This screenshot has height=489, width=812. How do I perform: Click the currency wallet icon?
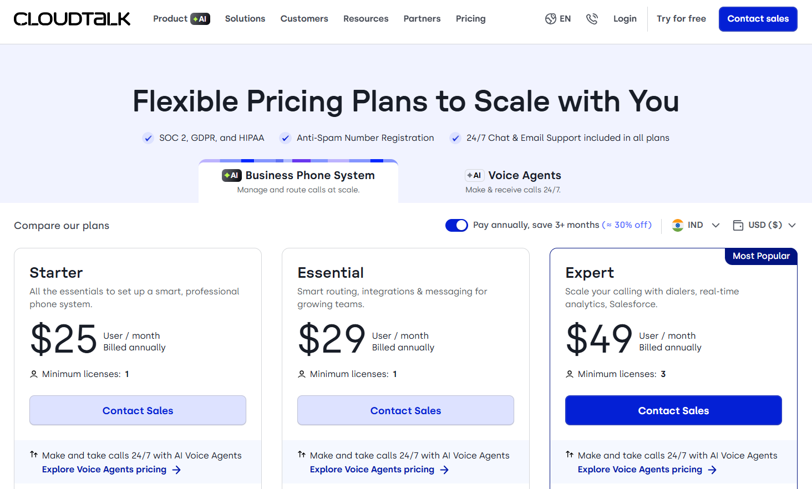tap(738, 225)
